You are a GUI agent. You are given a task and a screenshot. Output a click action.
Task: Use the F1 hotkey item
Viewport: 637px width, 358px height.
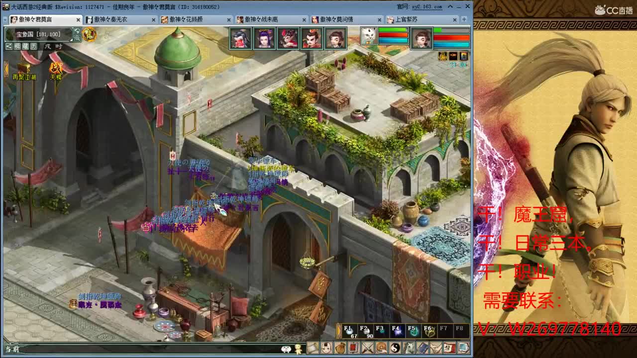coord(349,332)
